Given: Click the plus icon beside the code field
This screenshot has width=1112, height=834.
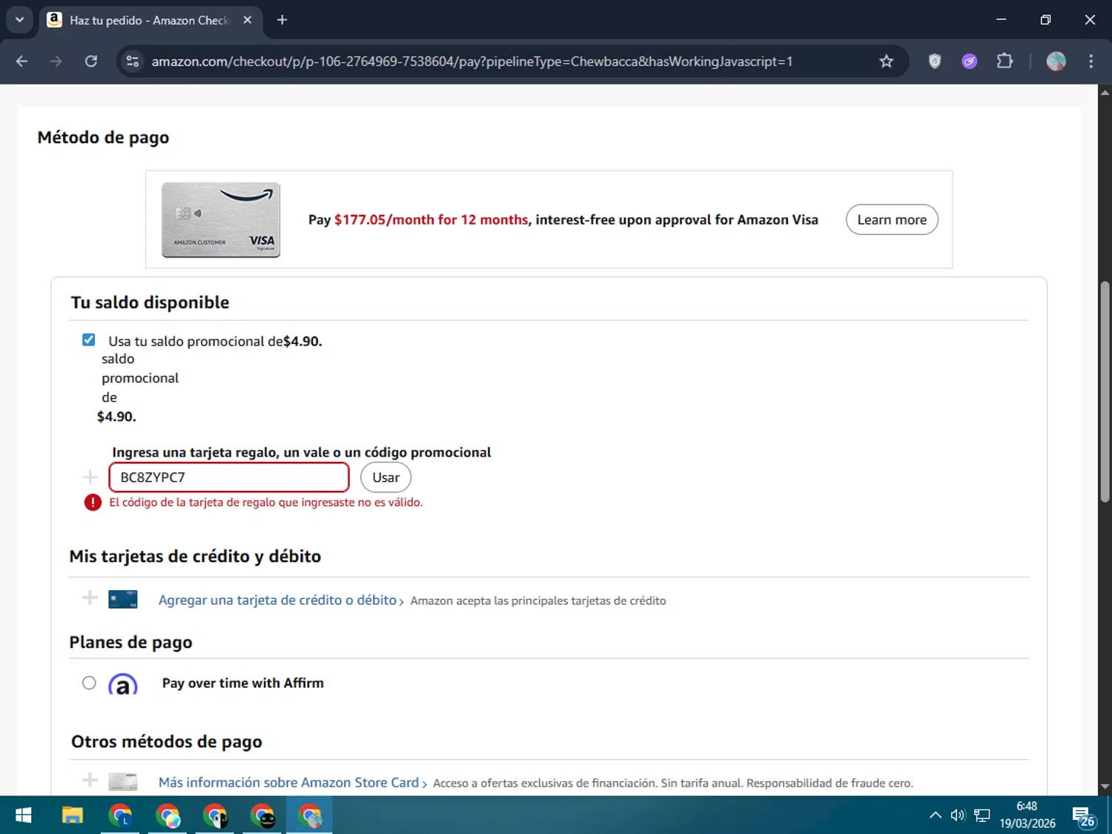Looking at the screenshot, I should point(90,477).
